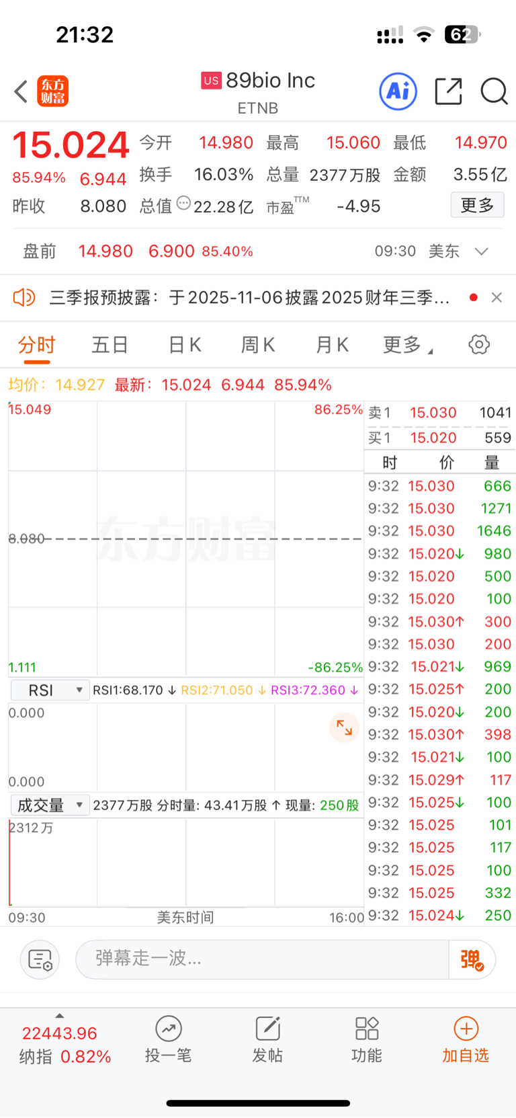Switch to the 月K tab

tap(333, 345)
